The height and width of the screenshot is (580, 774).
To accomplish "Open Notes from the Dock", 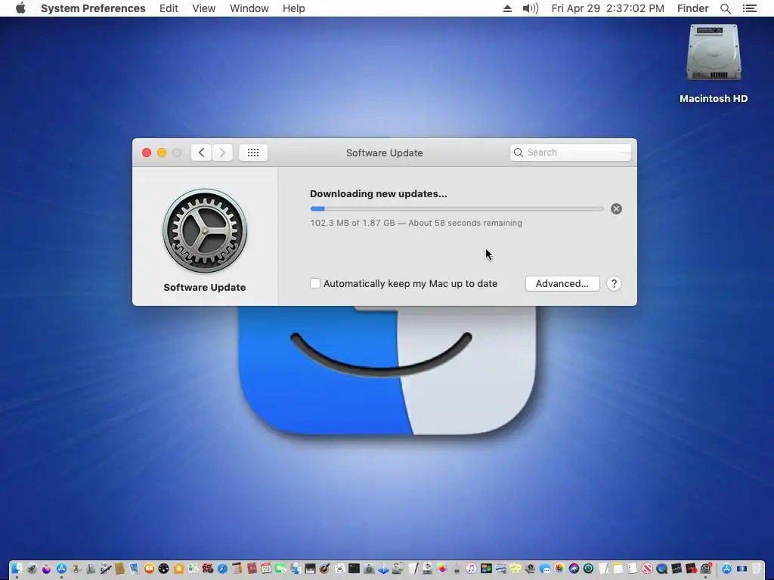I will (618, 569).
